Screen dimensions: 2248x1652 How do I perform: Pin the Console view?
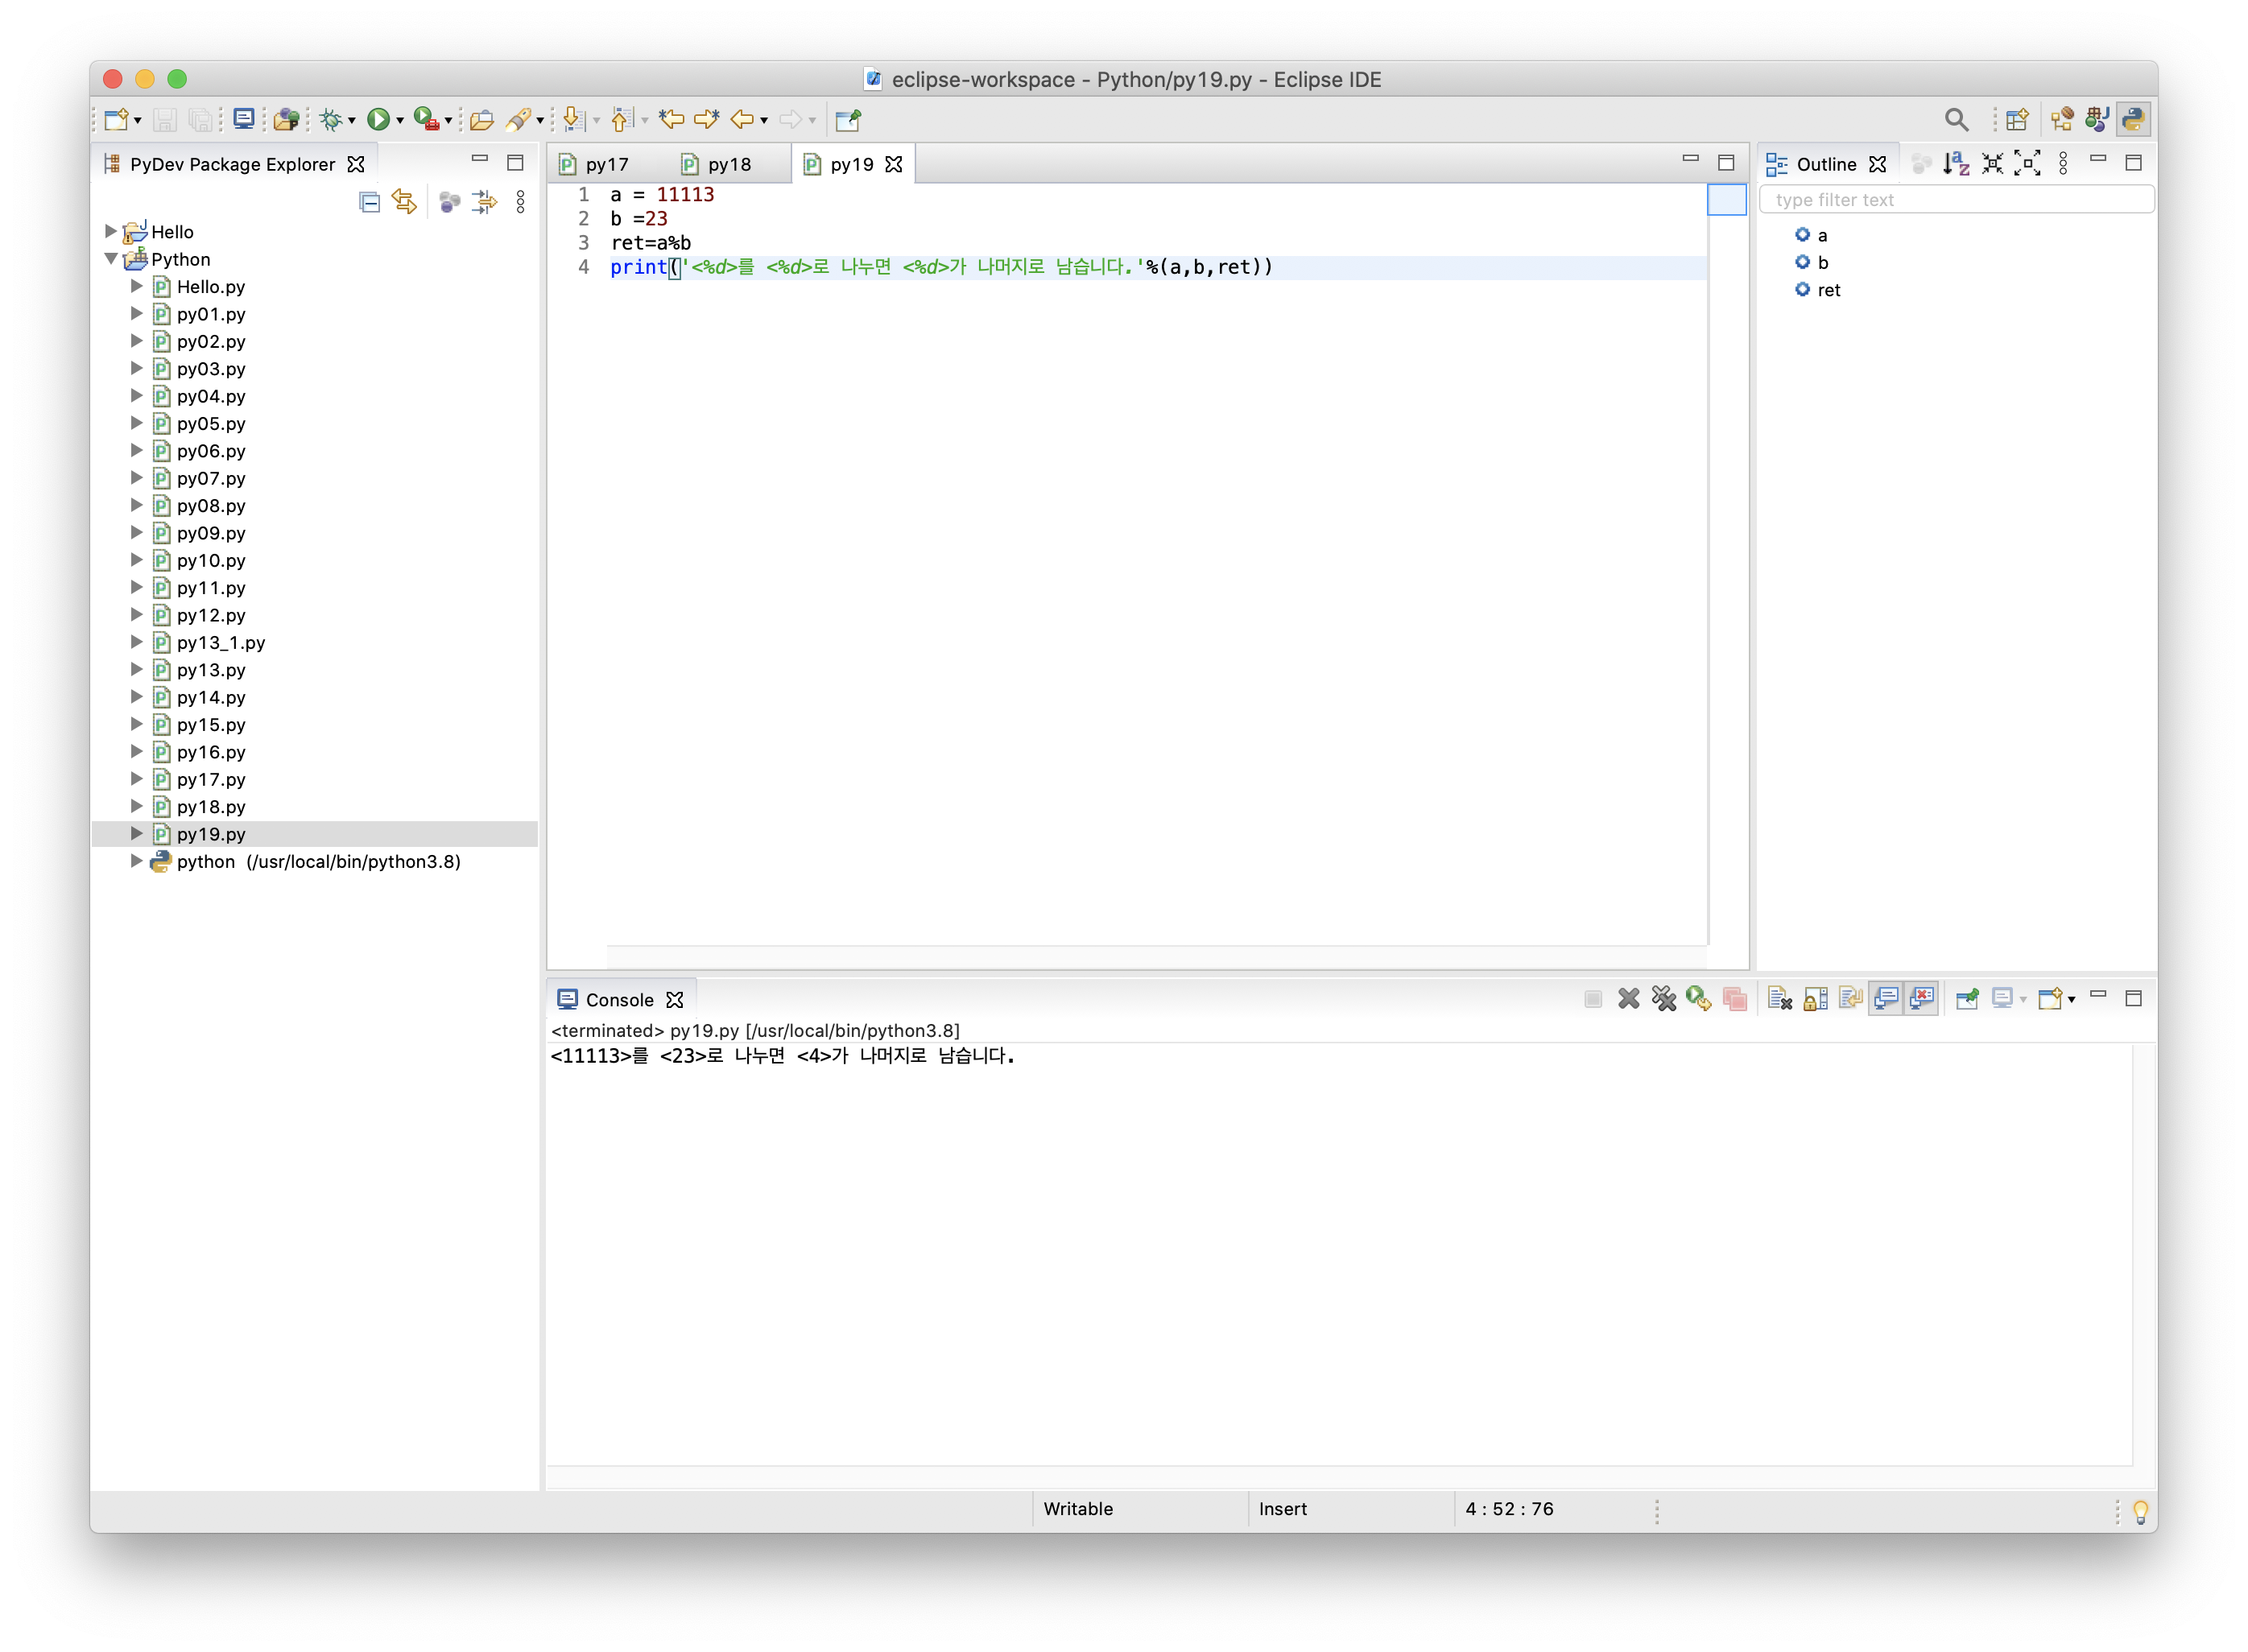pyautogui.click(x=1967, y=999)
